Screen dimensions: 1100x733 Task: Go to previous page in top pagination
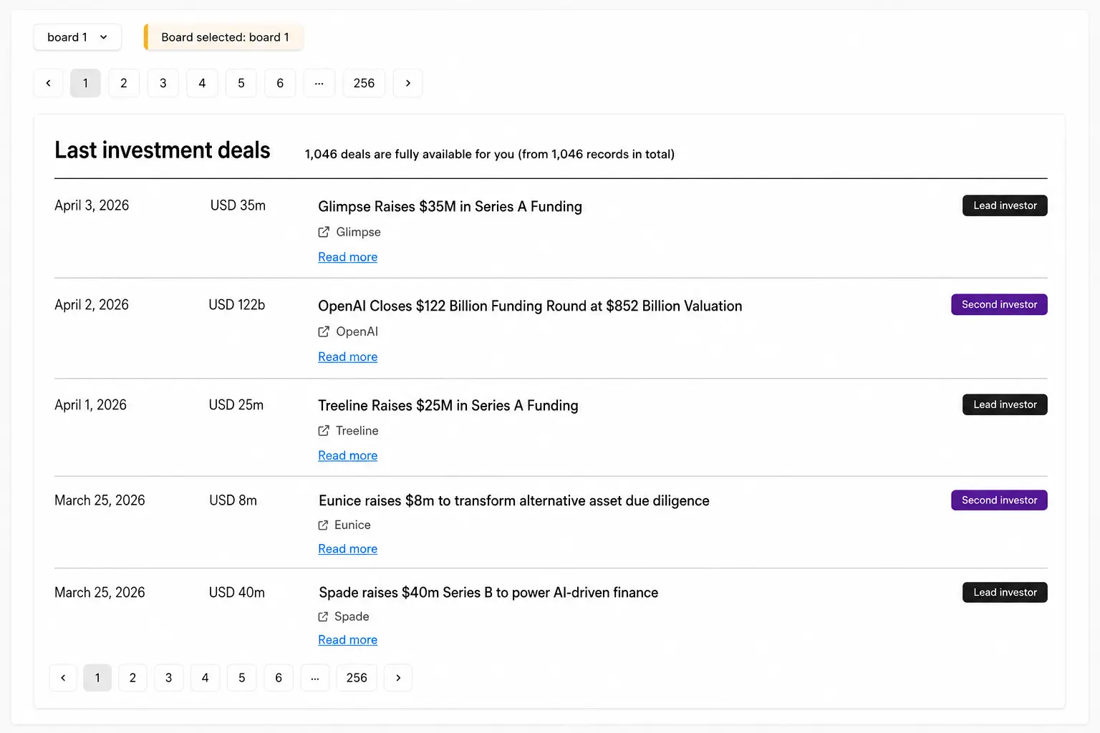tap(48, 83)
